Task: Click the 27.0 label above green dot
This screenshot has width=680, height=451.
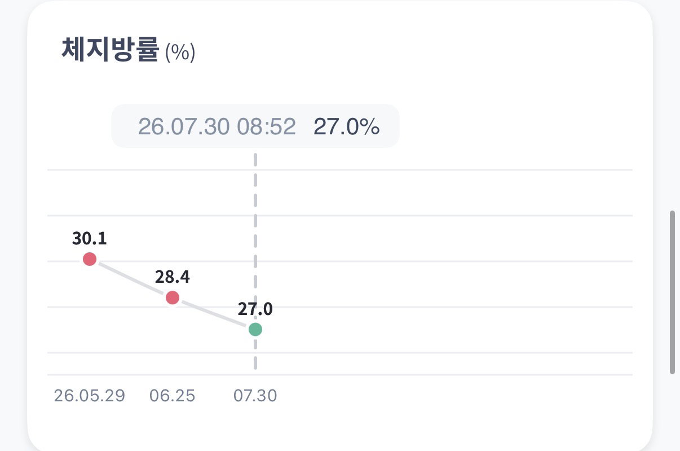Action: [x=255, y=309]
